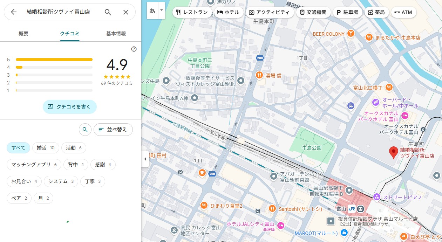
Task: Click the 5-star rating bar
Action: click(x=54, y=60)
